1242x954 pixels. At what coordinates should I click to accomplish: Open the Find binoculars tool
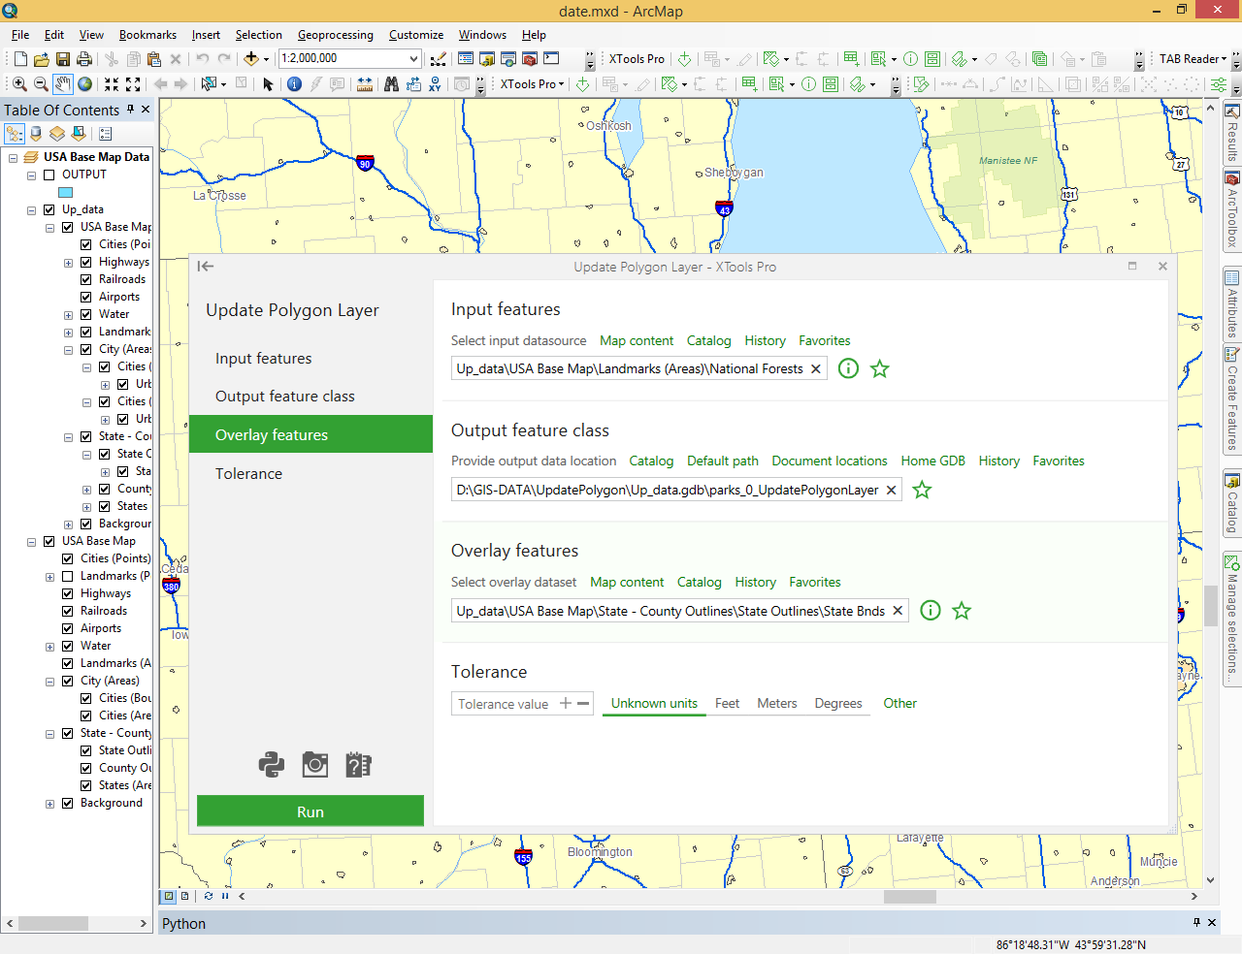click(x=391, y=84)
